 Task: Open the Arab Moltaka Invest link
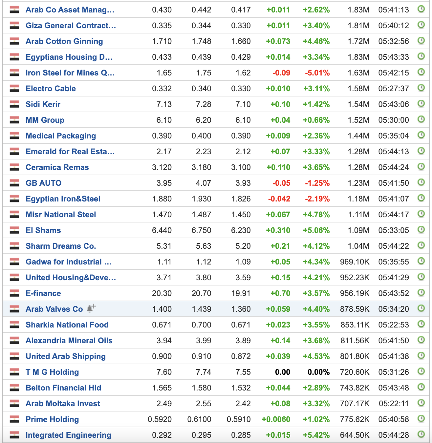63,404
